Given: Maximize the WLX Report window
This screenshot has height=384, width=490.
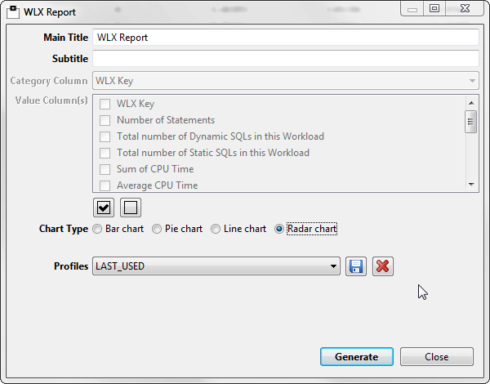Looking at the screenshot, I should click(x=434, y=8).
